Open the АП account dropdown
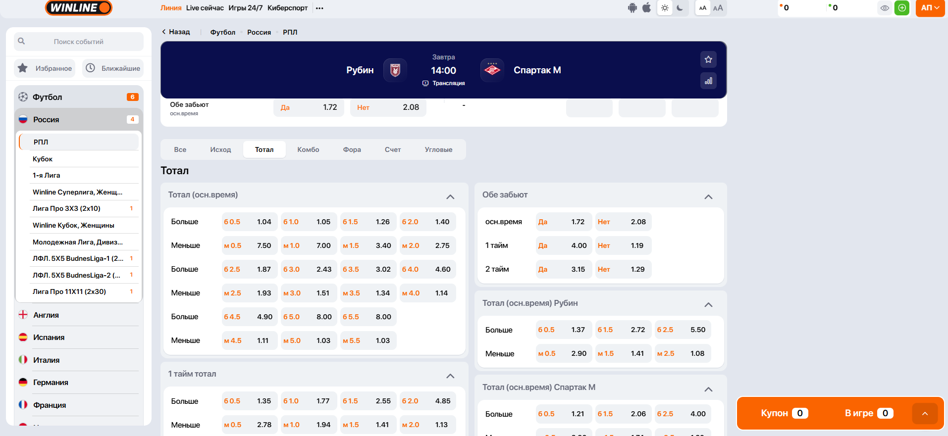948x436 pixels. [x=930, y=8]
